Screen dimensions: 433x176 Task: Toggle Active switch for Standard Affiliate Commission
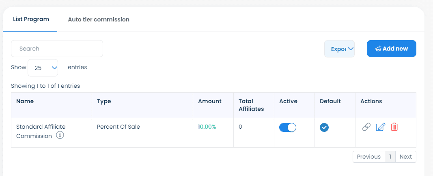(287, 127)
